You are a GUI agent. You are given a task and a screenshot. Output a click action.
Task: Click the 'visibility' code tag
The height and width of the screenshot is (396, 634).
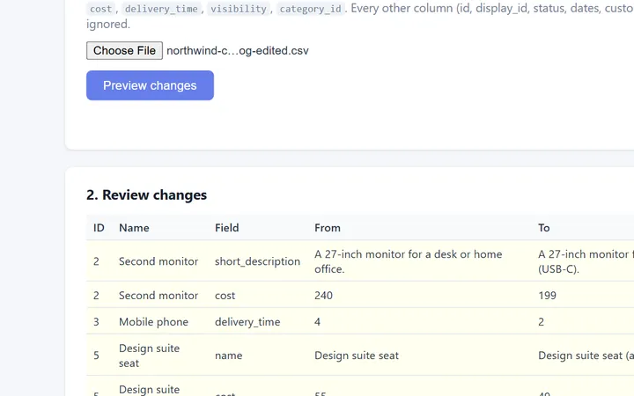click(x=238, y=9)
